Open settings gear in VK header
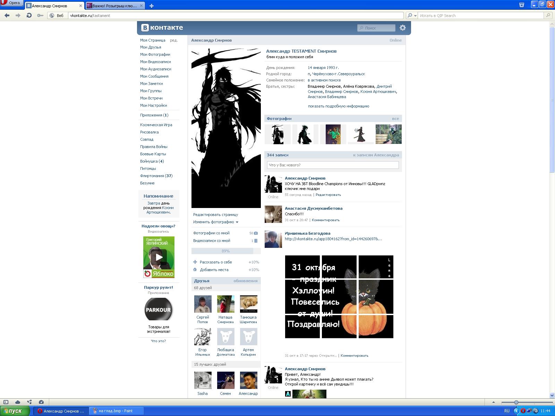555x416 pixels. coord(402,28)
